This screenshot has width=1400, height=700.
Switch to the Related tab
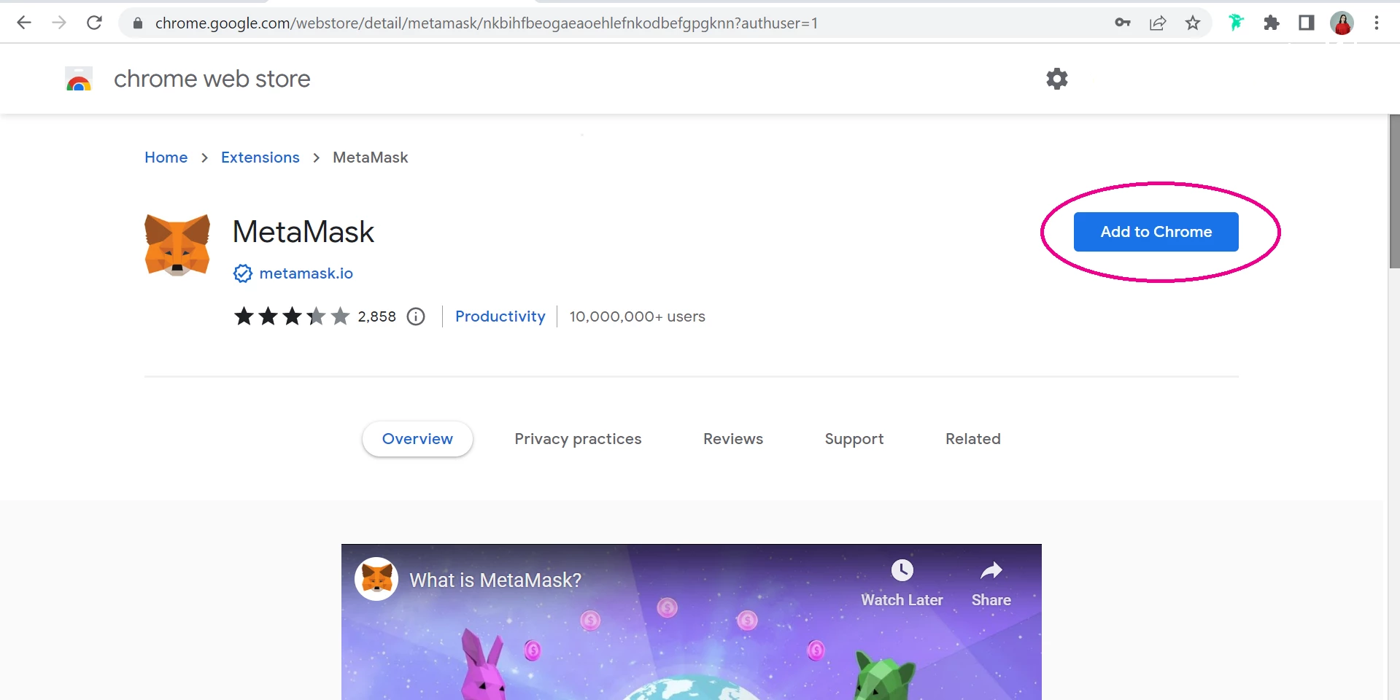coord(973,439)
